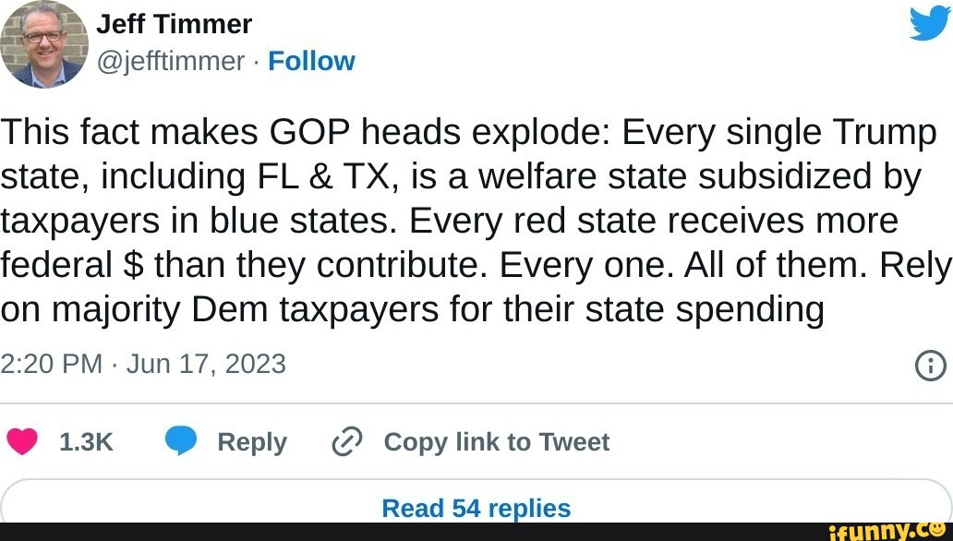Click the last line about state spending
The image size is (953, 541).
[412, 310]
